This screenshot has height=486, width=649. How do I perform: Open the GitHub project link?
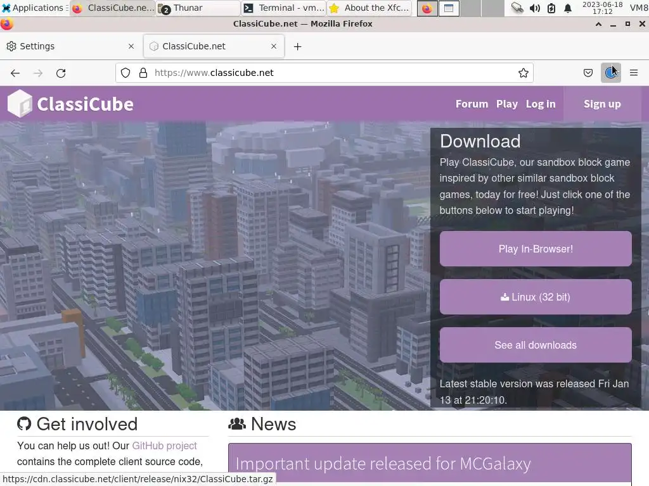164,446
